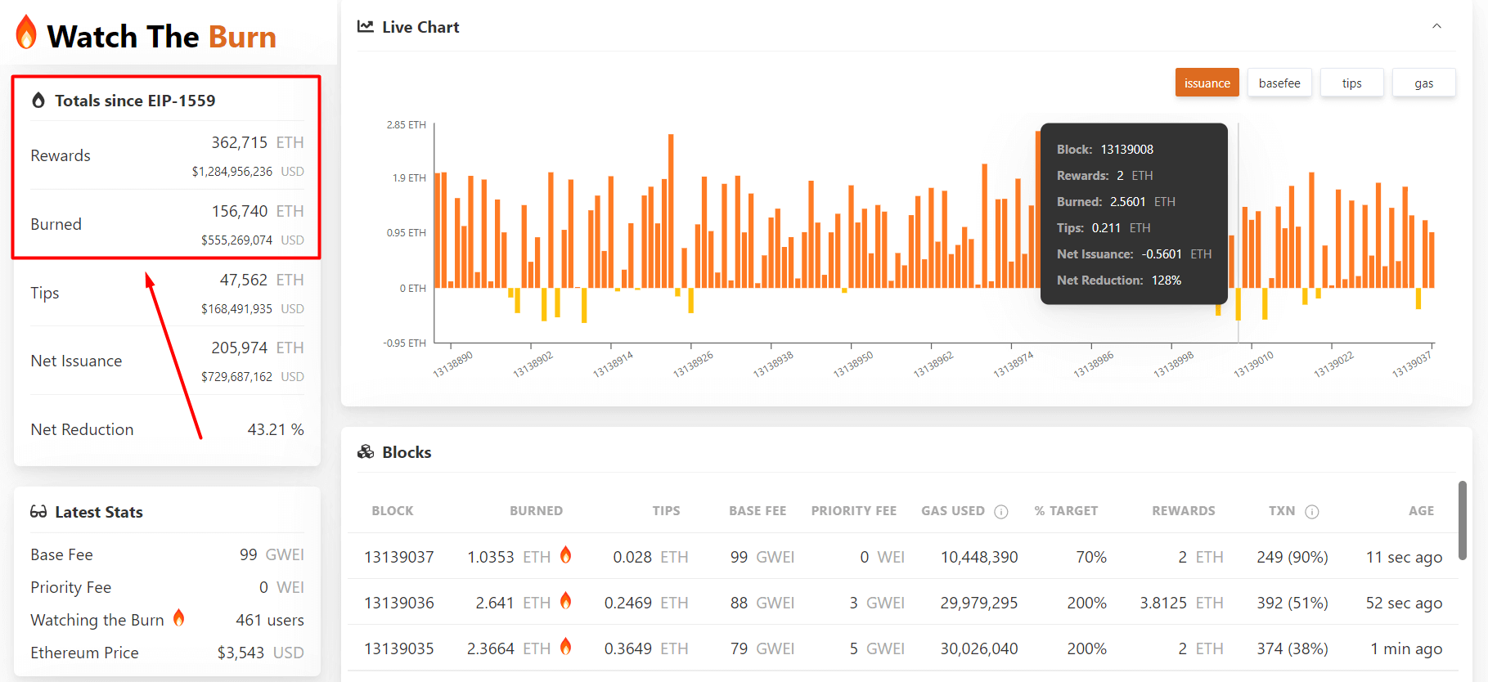
Task: Open block 13139035 from the Blocks table
Action: coord(399,648)
